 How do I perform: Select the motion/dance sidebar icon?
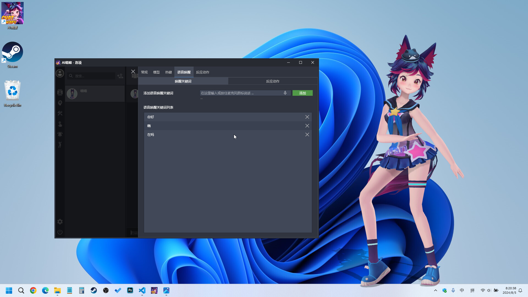pos(60,145)
